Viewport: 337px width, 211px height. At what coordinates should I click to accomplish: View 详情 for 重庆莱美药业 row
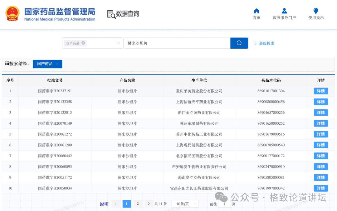(x=321, y=91)
